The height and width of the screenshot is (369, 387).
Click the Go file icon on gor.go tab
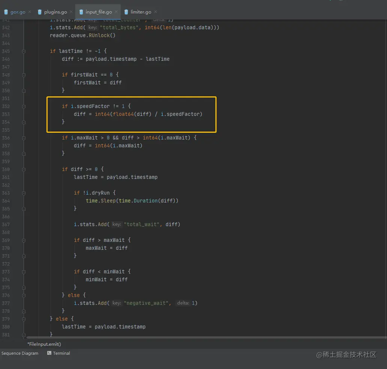(x=6, y=12)
